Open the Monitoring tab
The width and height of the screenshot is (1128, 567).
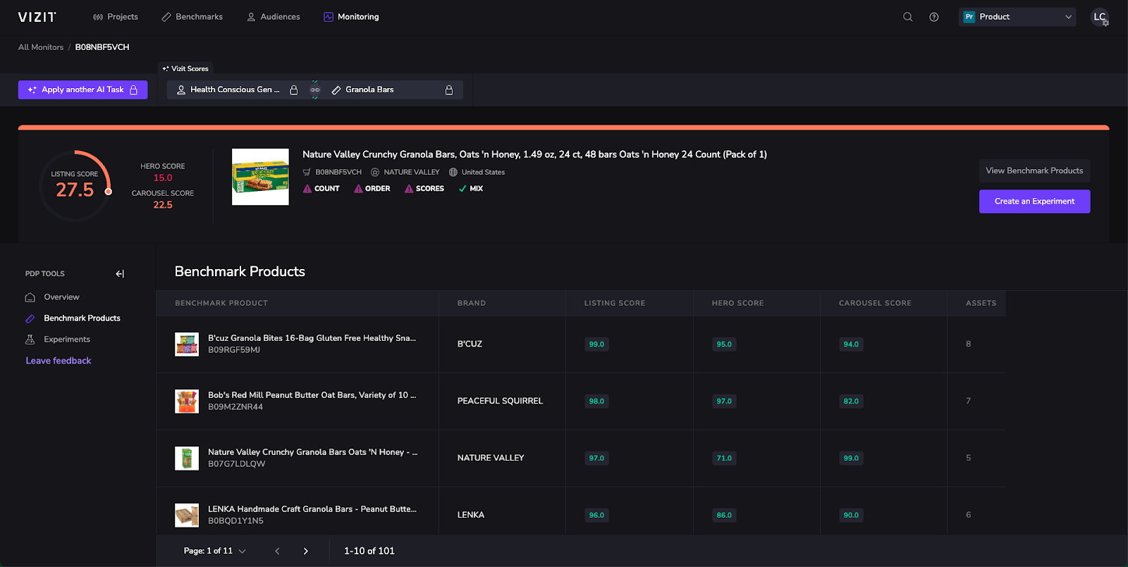point(351,17)
